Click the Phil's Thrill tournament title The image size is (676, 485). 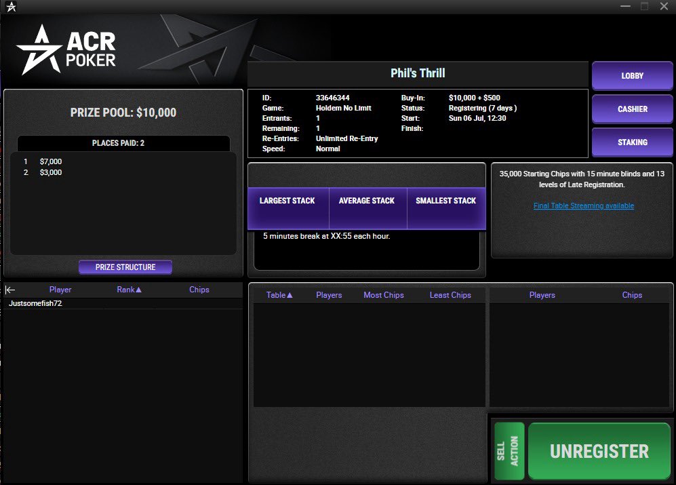[x=418, y=73]
